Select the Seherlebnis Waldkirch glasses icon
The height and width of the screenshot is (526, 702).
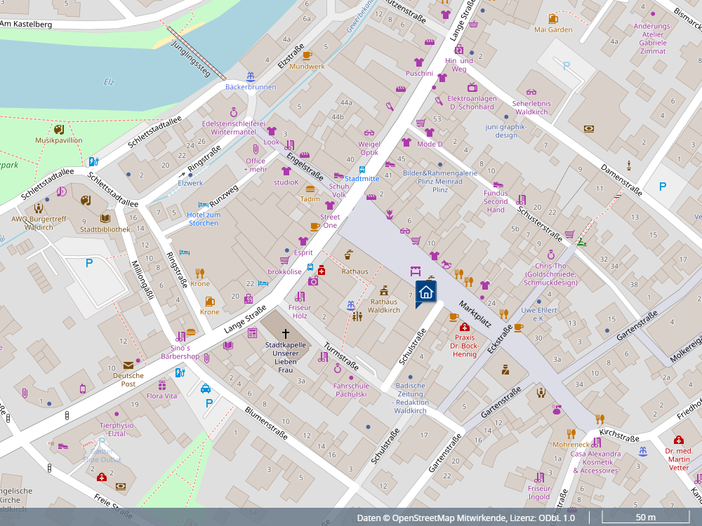(x=531, y=92)
